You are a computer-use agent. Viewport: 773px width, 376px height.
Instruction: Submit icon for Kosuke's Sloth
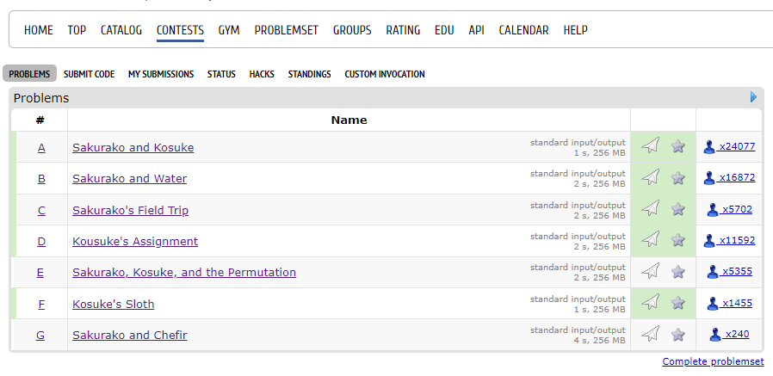(x=651, y=303)
